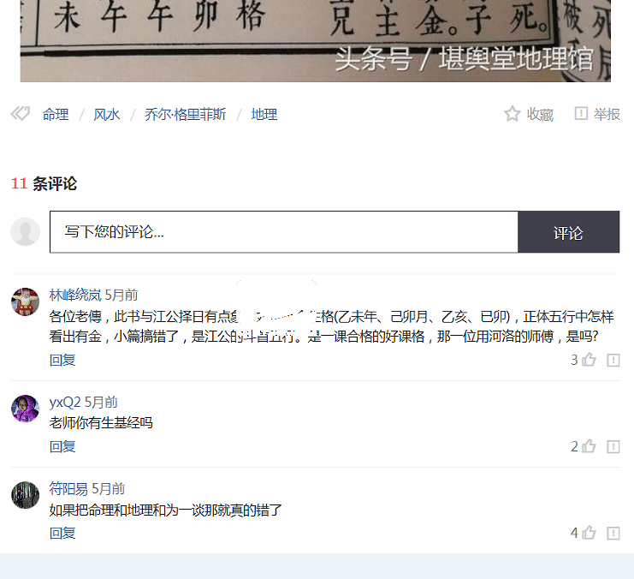Open 林峰绕岚's avatar
This screenshot has width=634, height=579.
coord(25,301)
